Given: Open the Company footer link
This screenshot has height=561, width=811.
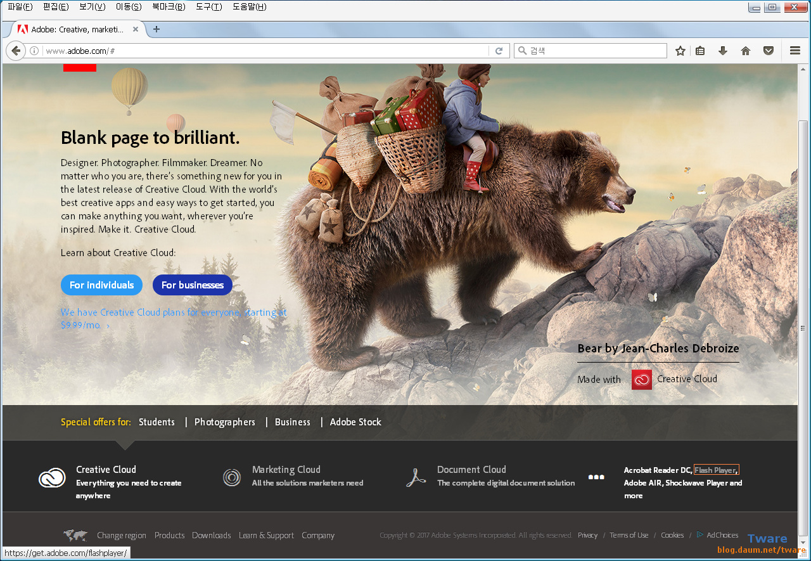Looking at the screenshot, I should pyautogui.click(x=318, y=536).
